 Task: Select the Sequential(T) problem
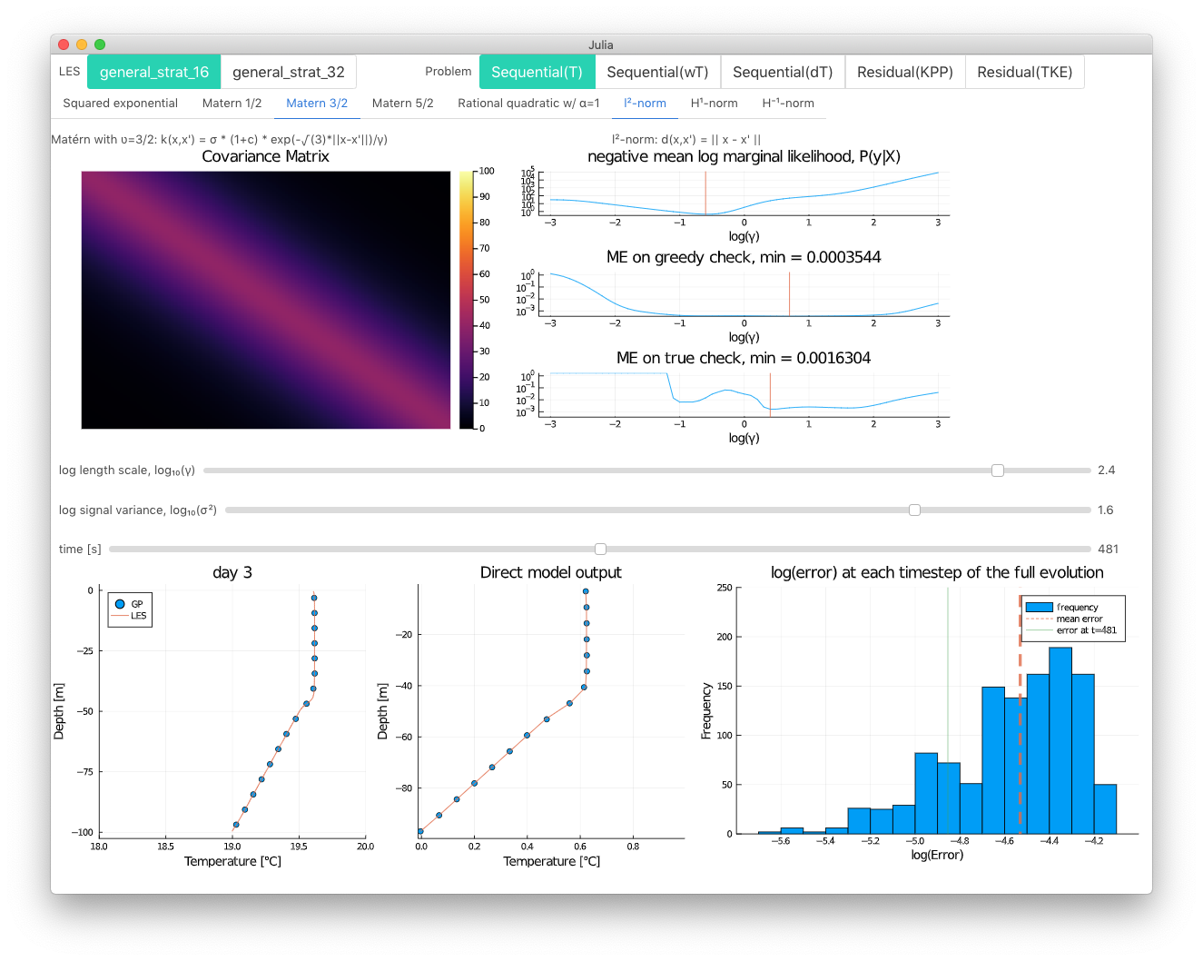(537, 72)
